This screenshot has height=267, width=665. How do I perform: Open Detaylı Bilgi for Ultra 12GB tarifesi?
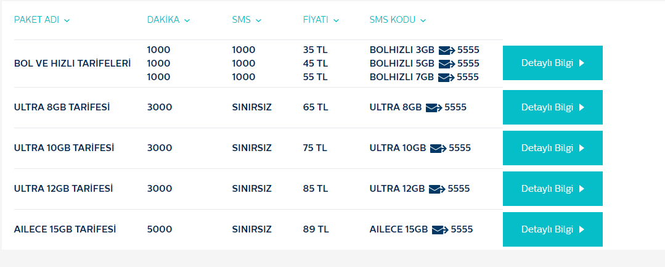[553, 189]
